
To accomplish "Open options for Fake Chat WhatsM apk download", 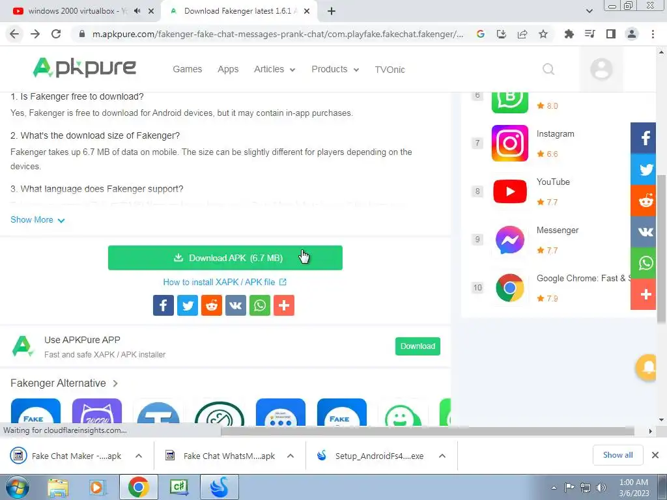I will tap(291, 456).
